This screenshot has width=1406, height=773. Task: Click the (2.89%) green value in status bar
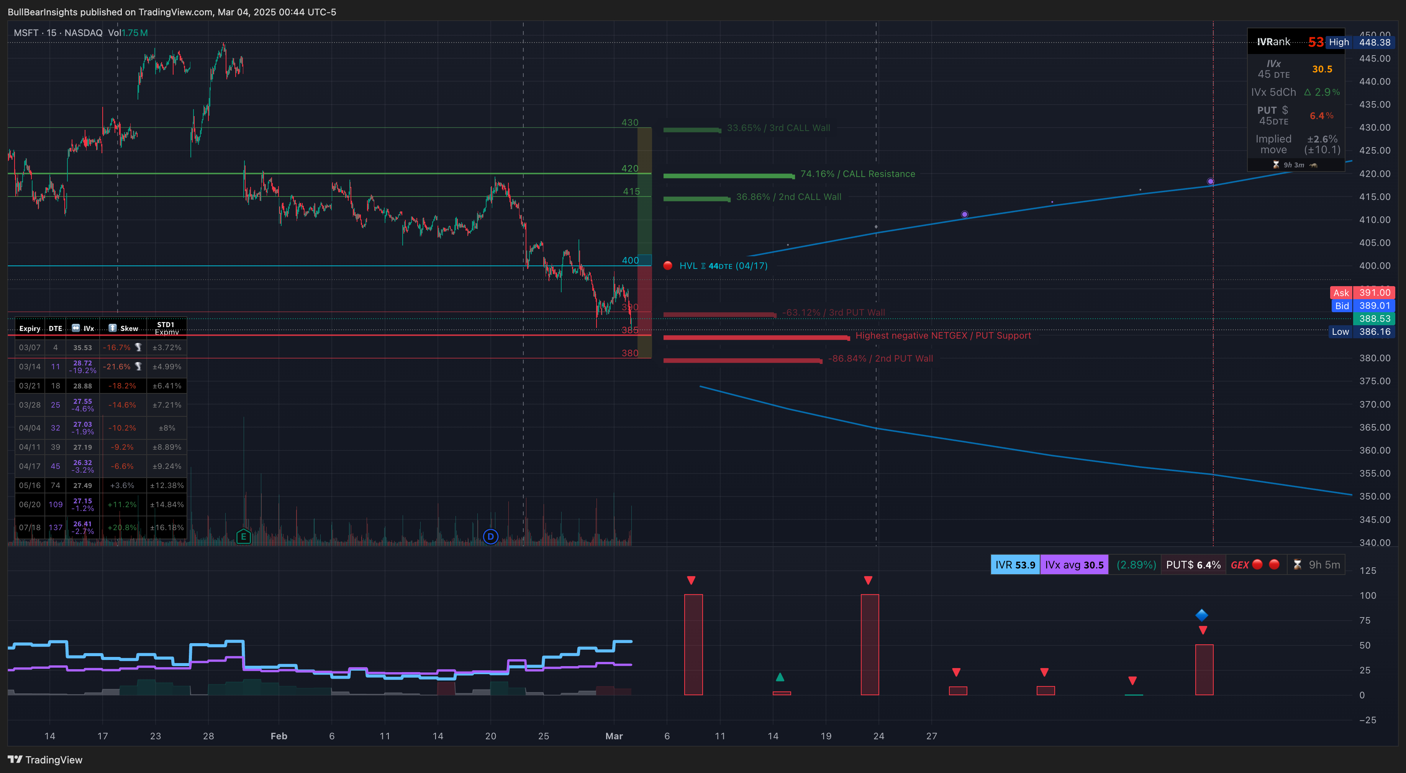click(x=1136, y=565)
